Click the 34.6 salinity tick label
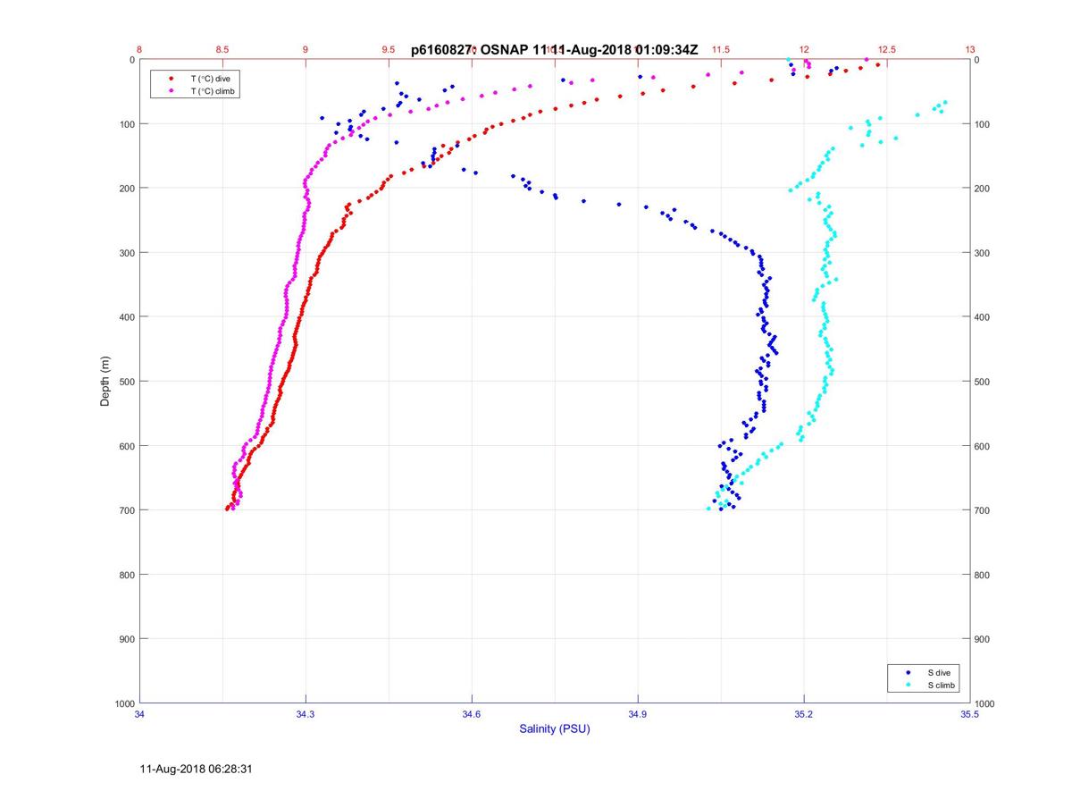The width and height of the screenshot is (1072, 791). coord(472,714)
